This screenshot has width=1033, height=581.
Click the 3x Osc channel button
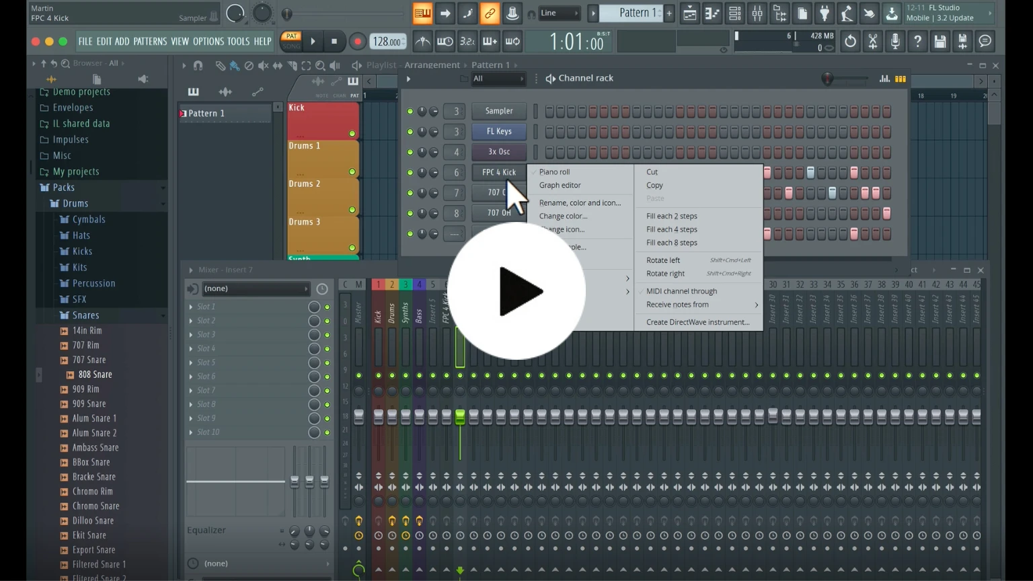click(x=499, y=152)
